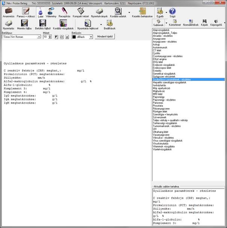Switch to the Normálértékek tab
This screenshot has height=228, width=227.
tap(191, 23)
